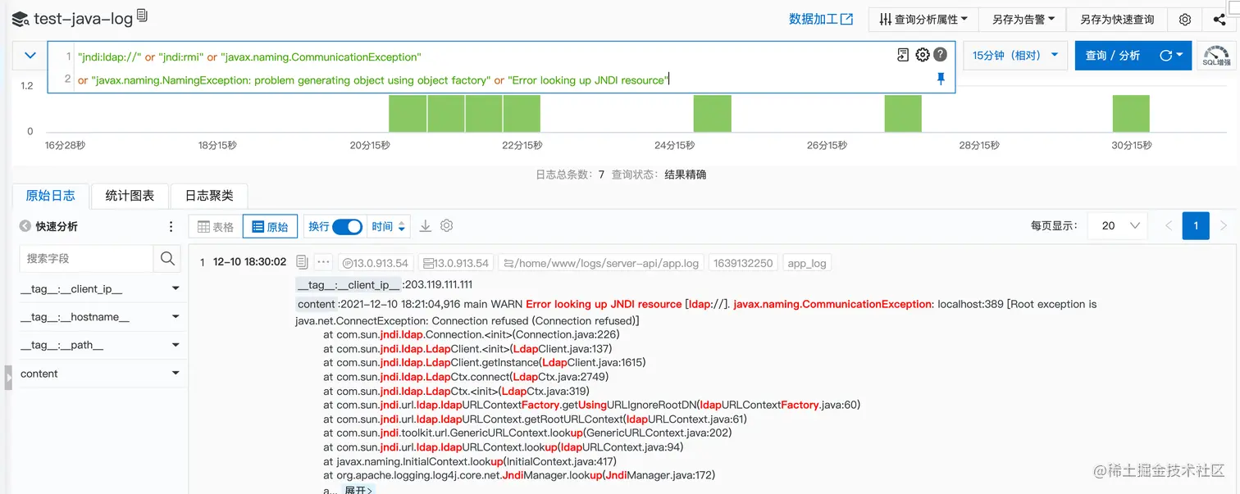
Task: Toggle the 时间 sort order
Action: point(390,227)
